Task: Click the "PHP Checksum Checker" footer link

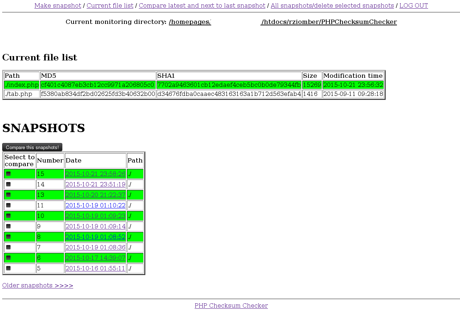Action: [231, 305]
